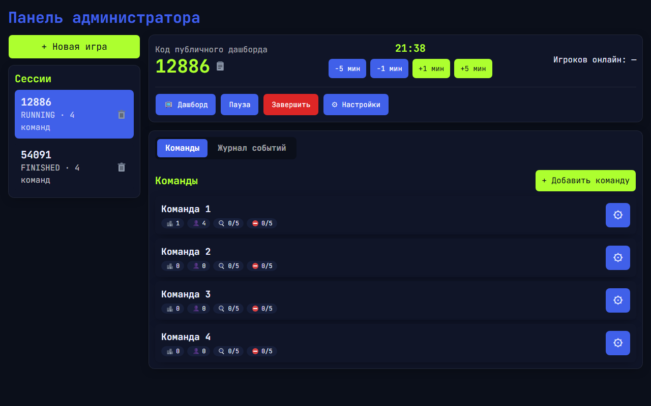This screenshot has height=406, width=651.
Task: Open the Дашборд button
Action: click(186, 105)
